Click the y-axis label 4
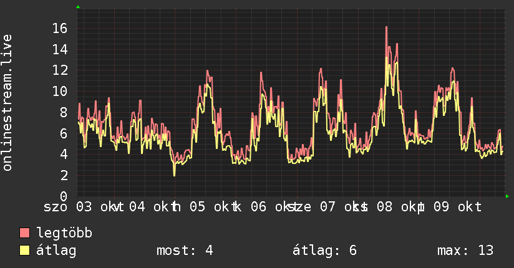 [64, 154]
